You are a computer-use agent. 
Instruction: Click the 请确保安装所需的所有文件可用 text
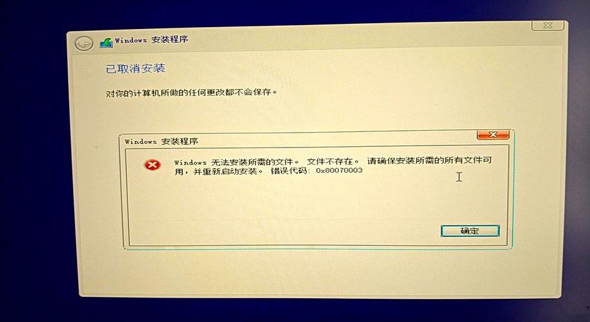[x=429, y=160]
